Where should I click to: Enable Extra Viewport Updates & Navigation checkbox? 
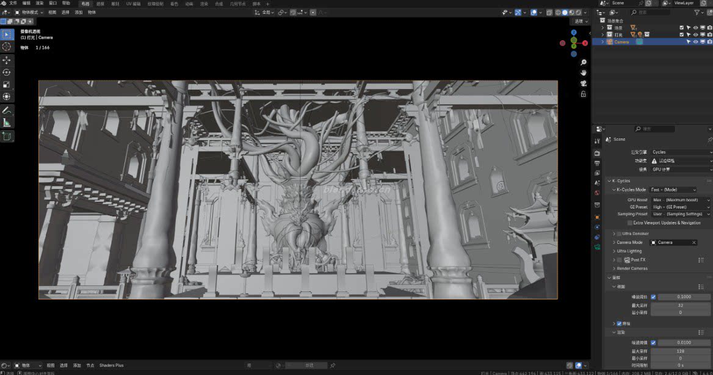(x=630, y=223)
